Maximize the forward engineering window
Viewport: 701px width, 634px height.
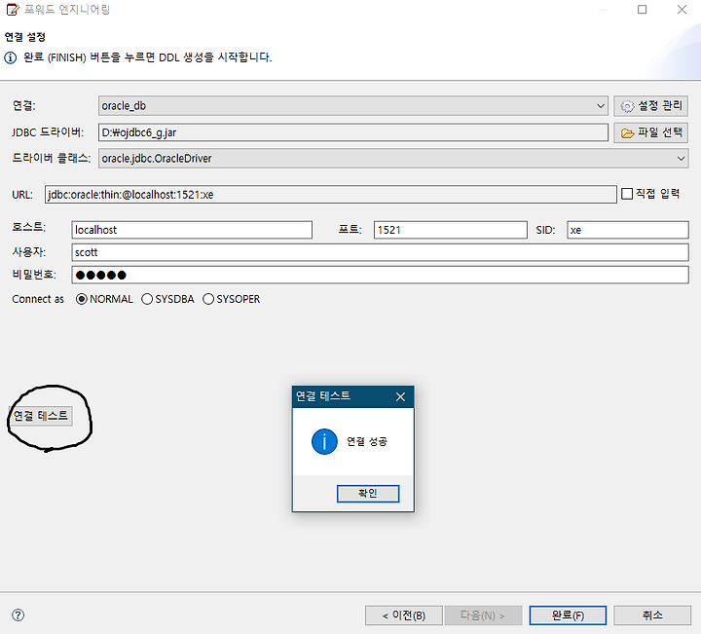tap(642, 10)
